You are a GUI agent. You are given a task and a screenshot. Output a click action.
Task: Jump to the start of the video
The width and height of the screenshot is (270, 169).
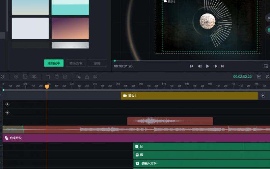tap(191, 66)
